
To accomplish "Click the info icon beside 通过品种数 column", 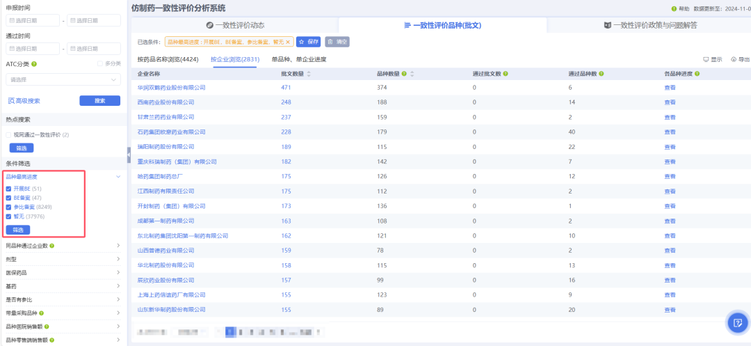I will 601,73.
